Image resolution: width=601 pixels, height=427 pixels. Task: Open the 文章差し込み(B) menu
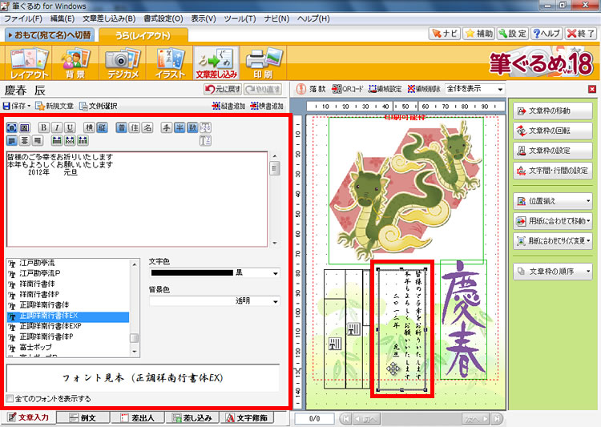(x=109, y=18)
